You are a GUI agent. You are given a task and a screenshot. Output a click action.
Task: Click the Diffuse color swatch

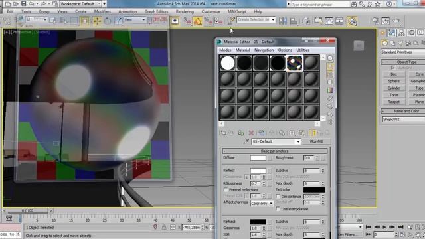258,158
